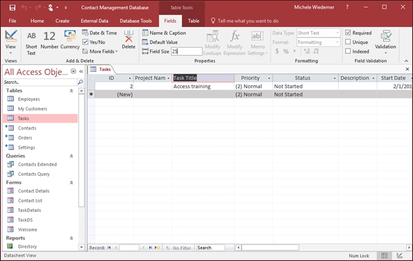Viewport: 413px width, 261px height.
Task: Apply Currency format dollar icon
Action: (277, 51)
